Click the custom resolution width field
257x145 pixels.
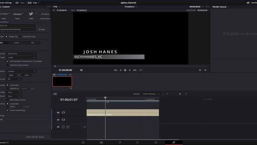[11, 75]
